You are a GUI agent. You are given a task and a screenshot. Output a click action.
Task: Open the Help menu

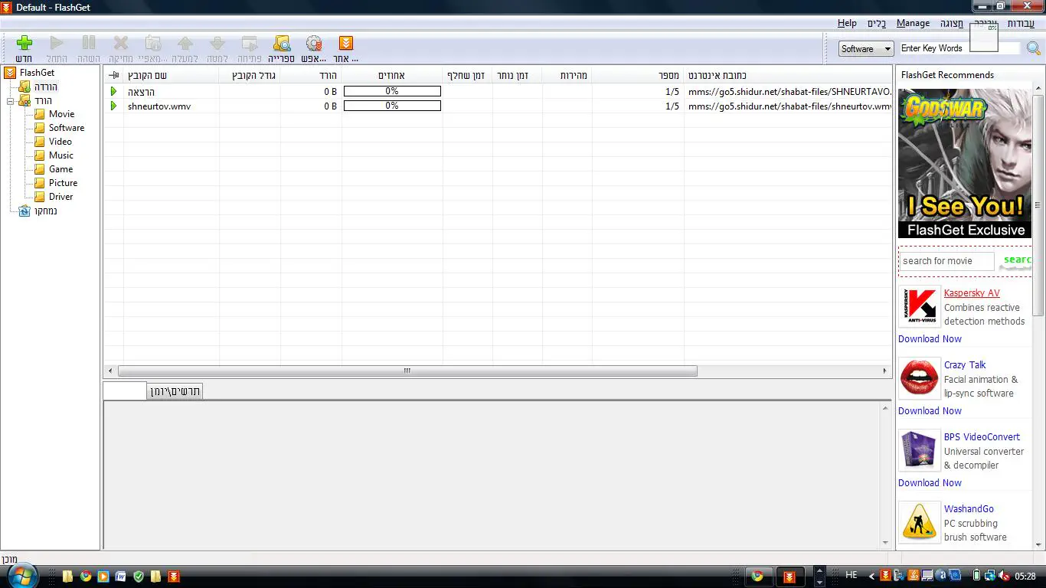847,23
